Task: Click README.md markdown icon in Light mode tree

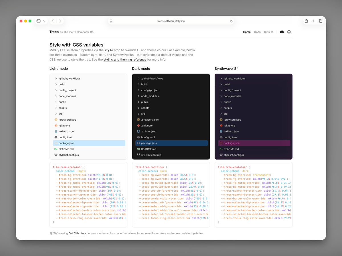Action: point(56,149)
